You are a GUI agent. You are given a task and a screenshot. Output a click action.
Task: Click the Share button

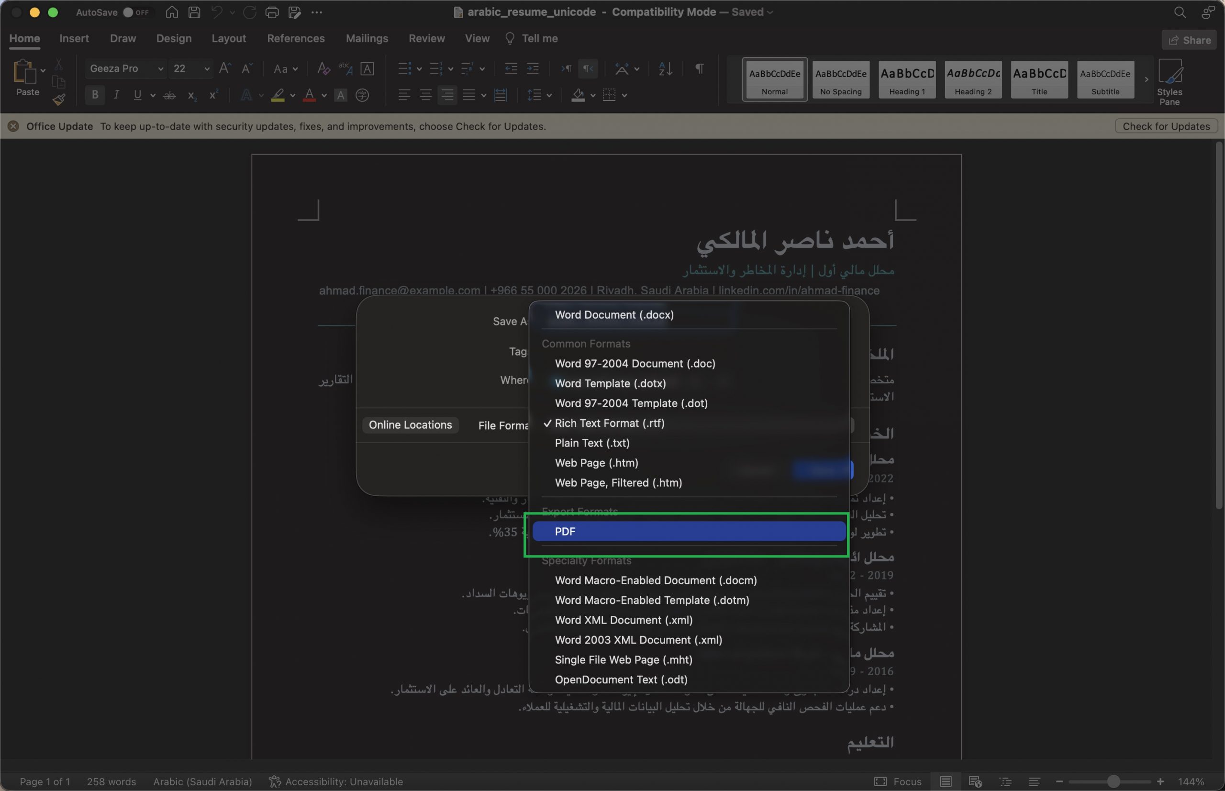tap(1189, 40)
